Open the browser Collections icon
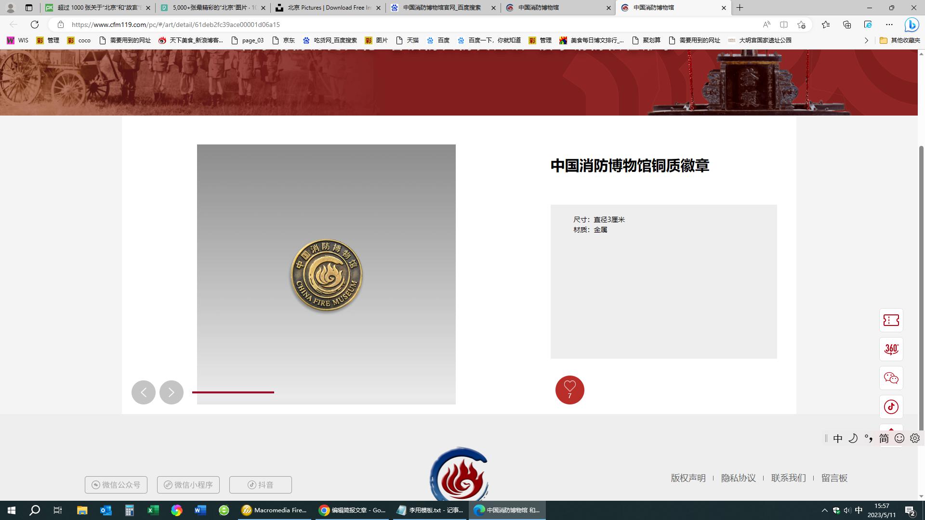Screen dimensions: 925x520 pyautogui.click(x=847, y=25)
